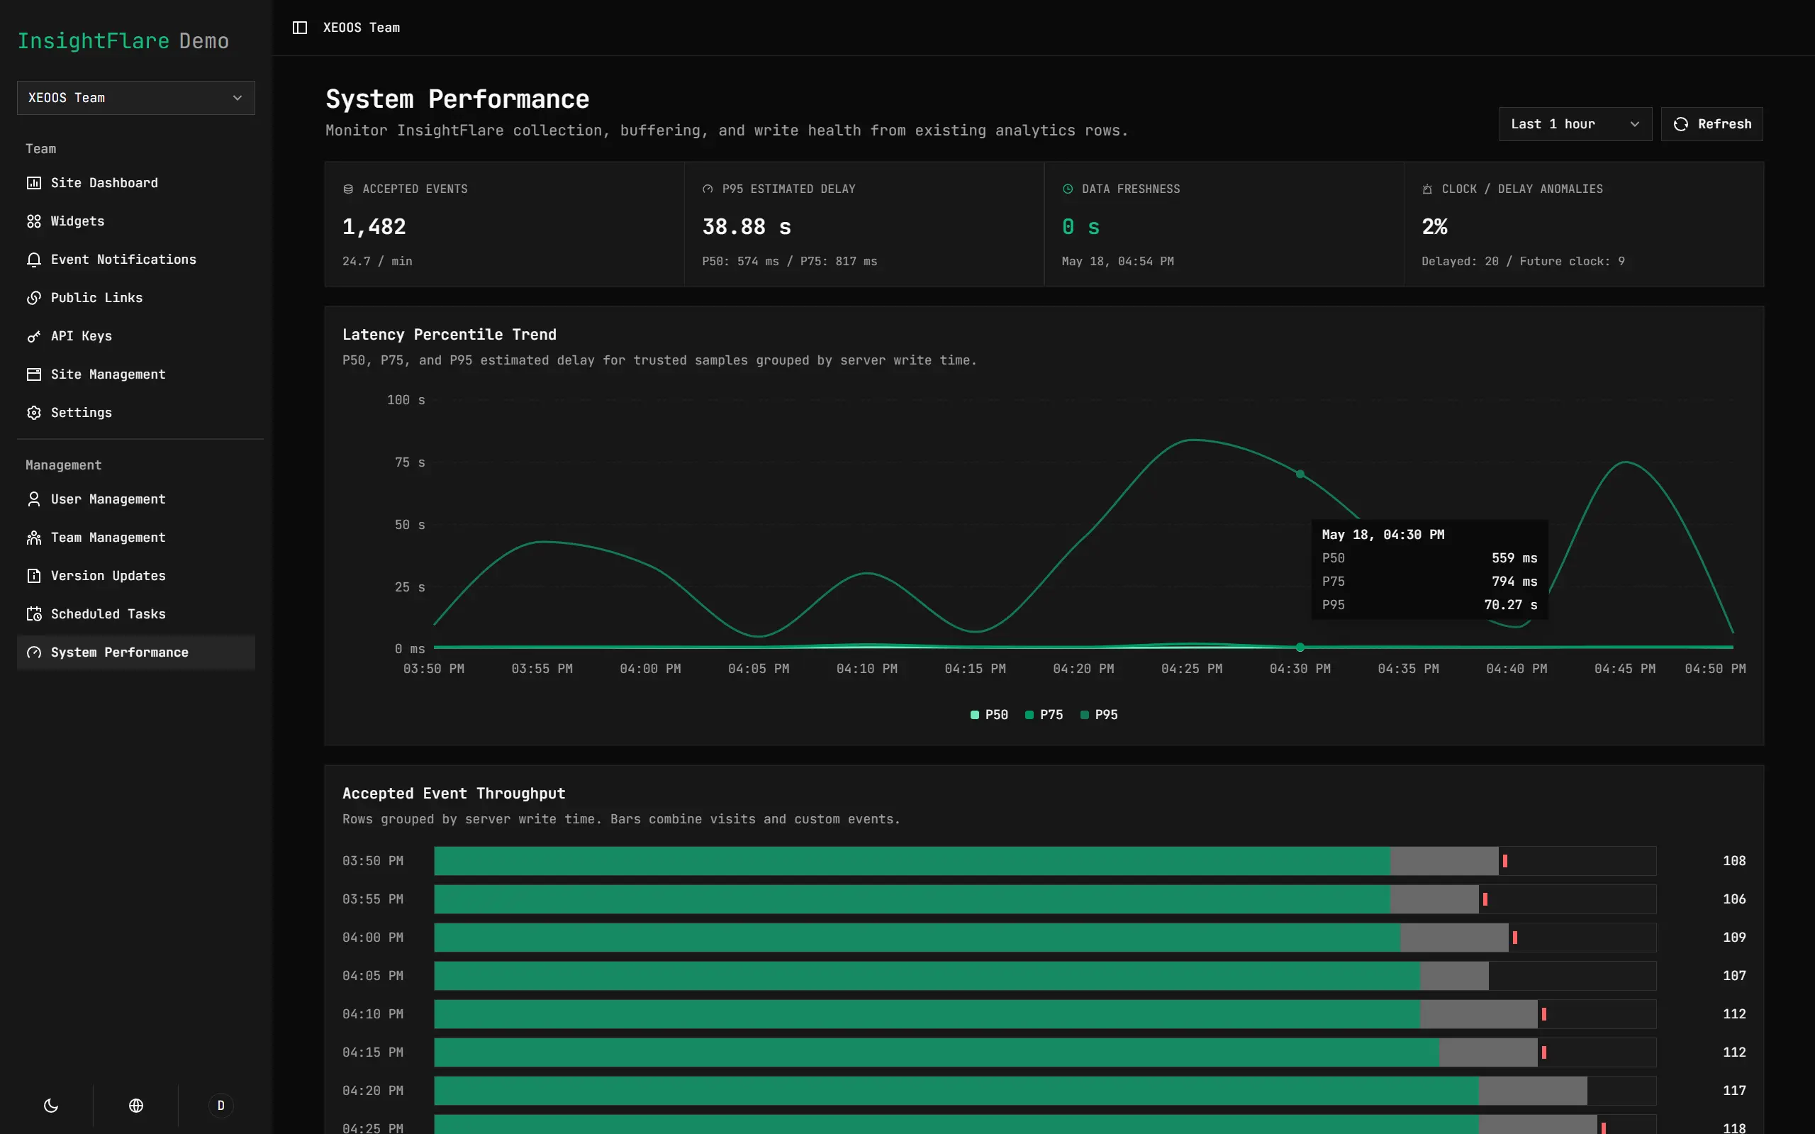Navigate to Public Links
Viewport: 1815px width, 1134px height.
click(135, 298)
